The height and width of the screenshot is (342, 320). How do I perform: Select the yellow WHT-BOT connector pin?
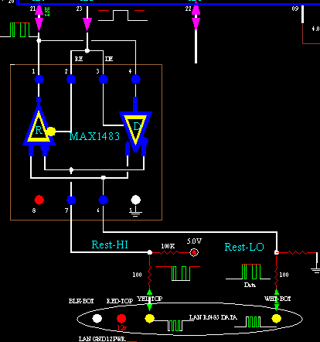pos(277,318)
